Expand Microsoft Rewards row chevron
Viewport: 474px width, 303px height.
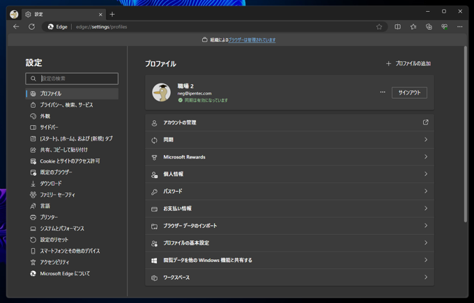(426, 157)
